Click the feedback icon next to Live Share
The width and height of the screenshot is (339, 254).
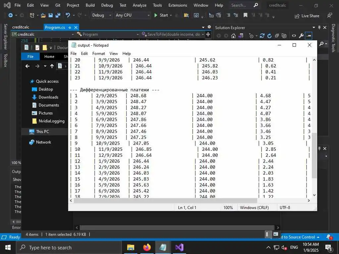click(x=329, y=15)
